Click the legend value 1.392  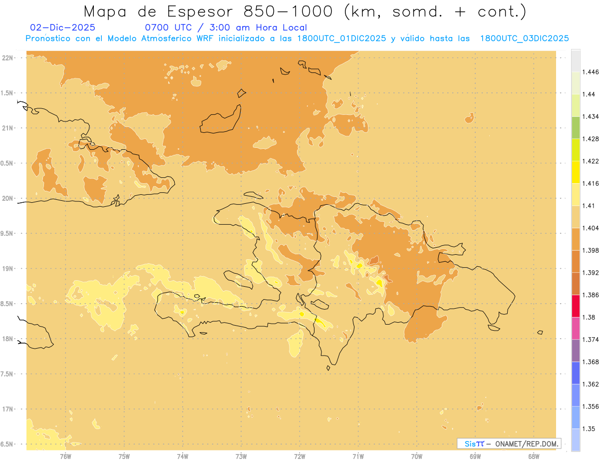[x=591, y=273]
